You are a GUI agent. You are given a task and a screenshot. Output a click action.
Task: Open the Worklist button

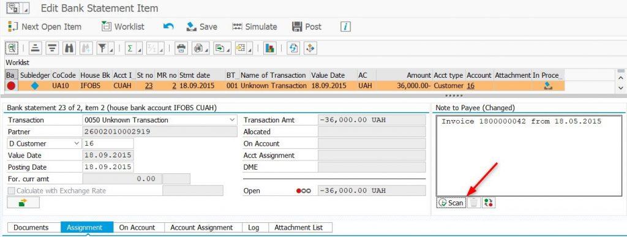[x=122, y=27]
